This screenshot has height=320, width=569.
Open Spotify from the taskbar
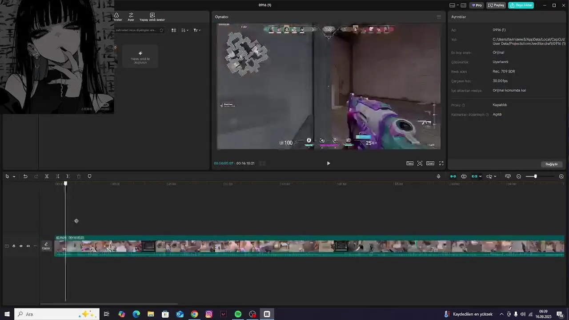[x=238, y=314]
